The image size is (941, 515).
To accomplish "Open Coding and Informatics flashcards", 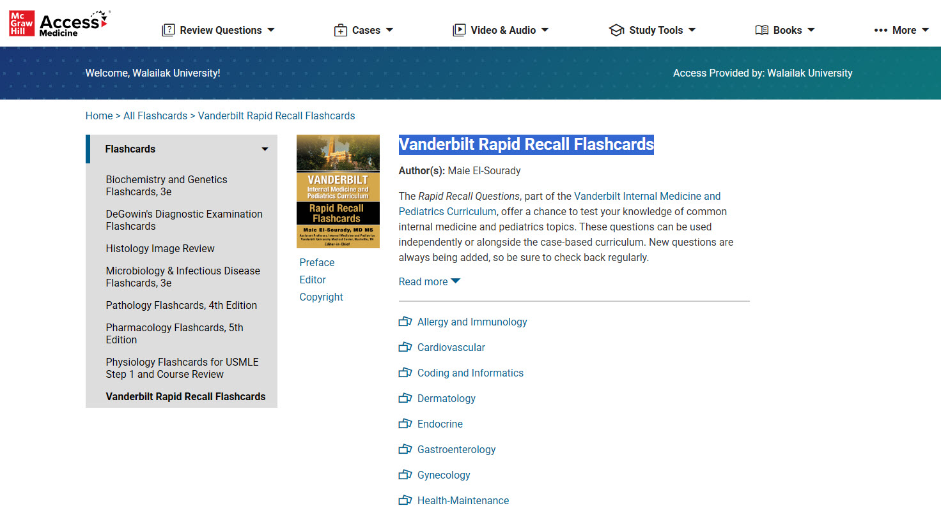I will pyautogui.click(x=470, y=373).
